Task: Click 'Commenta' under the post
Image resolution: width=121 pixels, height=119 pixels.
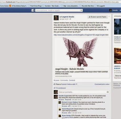Action: click(x=64, y=80)
